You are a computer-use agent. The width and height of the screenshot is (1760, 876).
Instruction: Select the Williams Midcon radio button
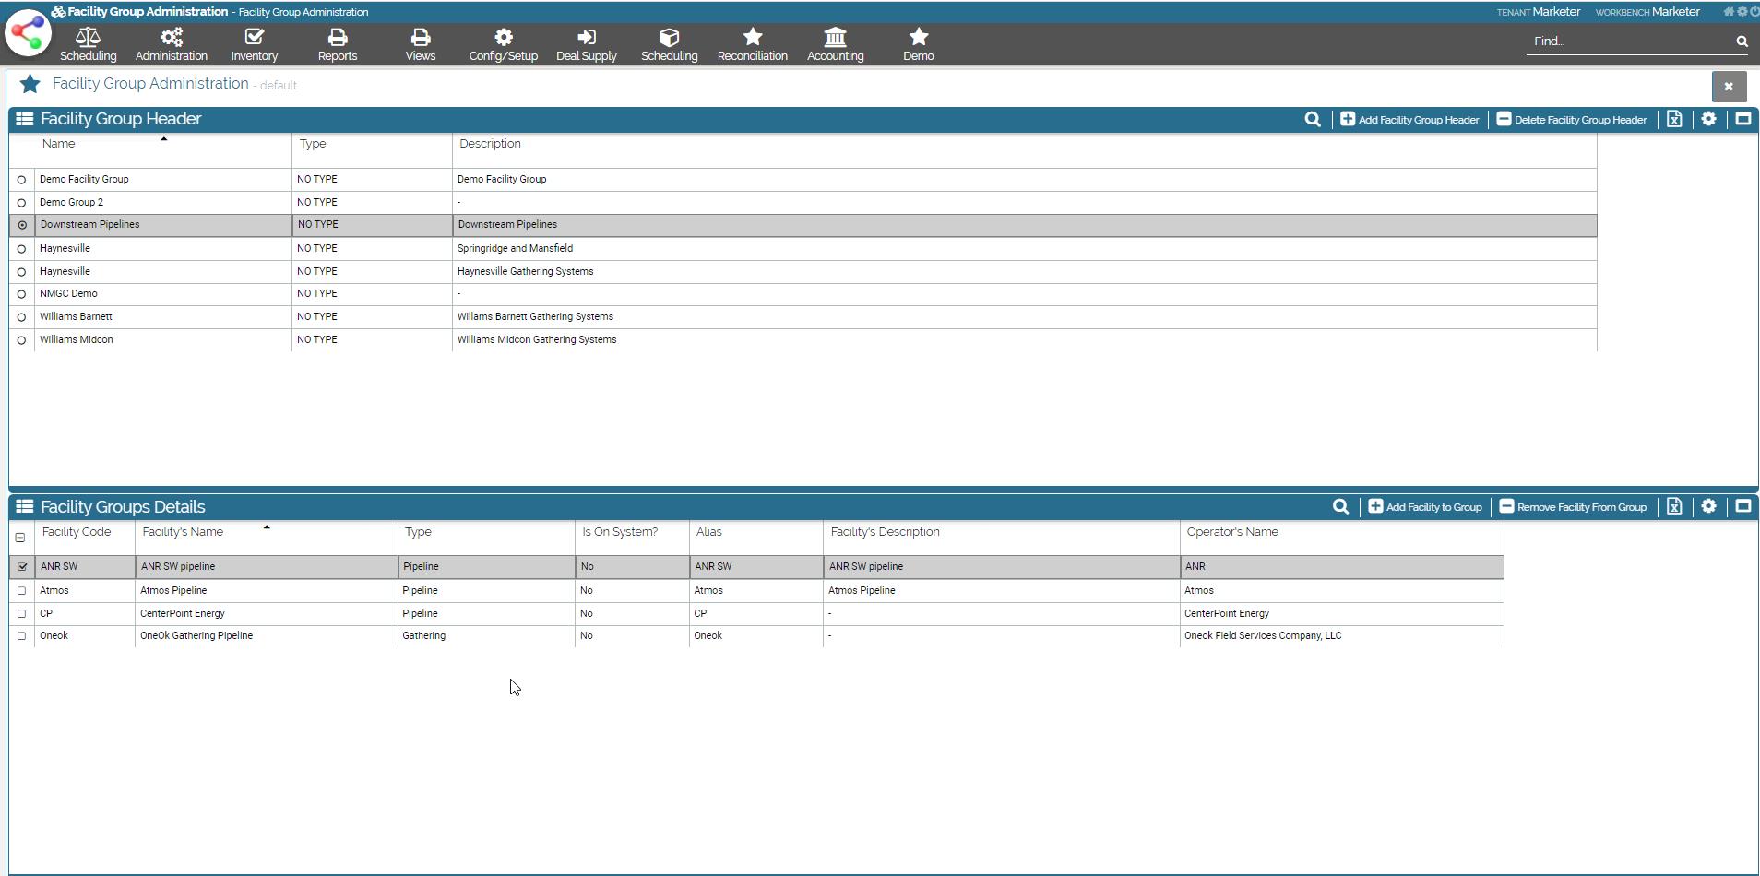pyautogui.click(x=21, y=340)
